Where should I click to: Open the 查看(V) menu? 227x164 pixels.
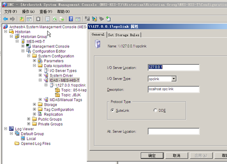(46, 11)
